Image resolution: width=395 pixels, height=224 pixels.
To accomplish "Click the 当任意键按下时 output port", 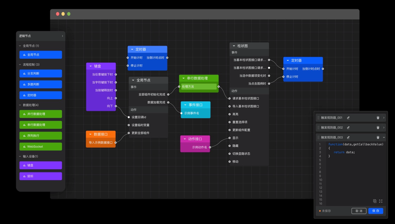I will click(116, 75).
